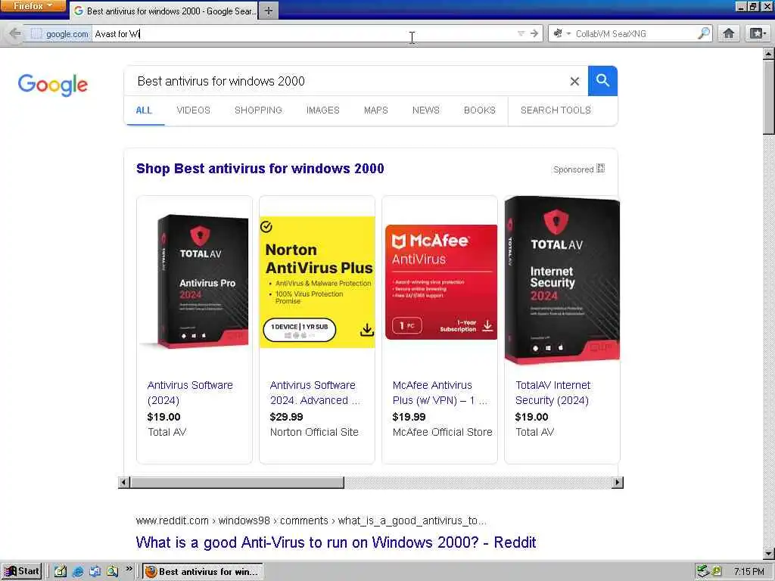The image size is (775, 581).
Task: Click the horizontal scrollbar right arrow
Action: (x=618, y=482)
